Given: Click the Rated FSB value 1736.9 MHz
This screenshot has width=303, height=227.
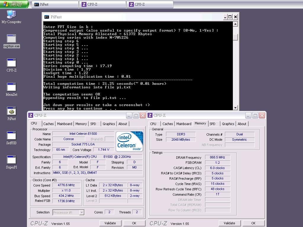Looking at the screenshot, I should point(66,201).
